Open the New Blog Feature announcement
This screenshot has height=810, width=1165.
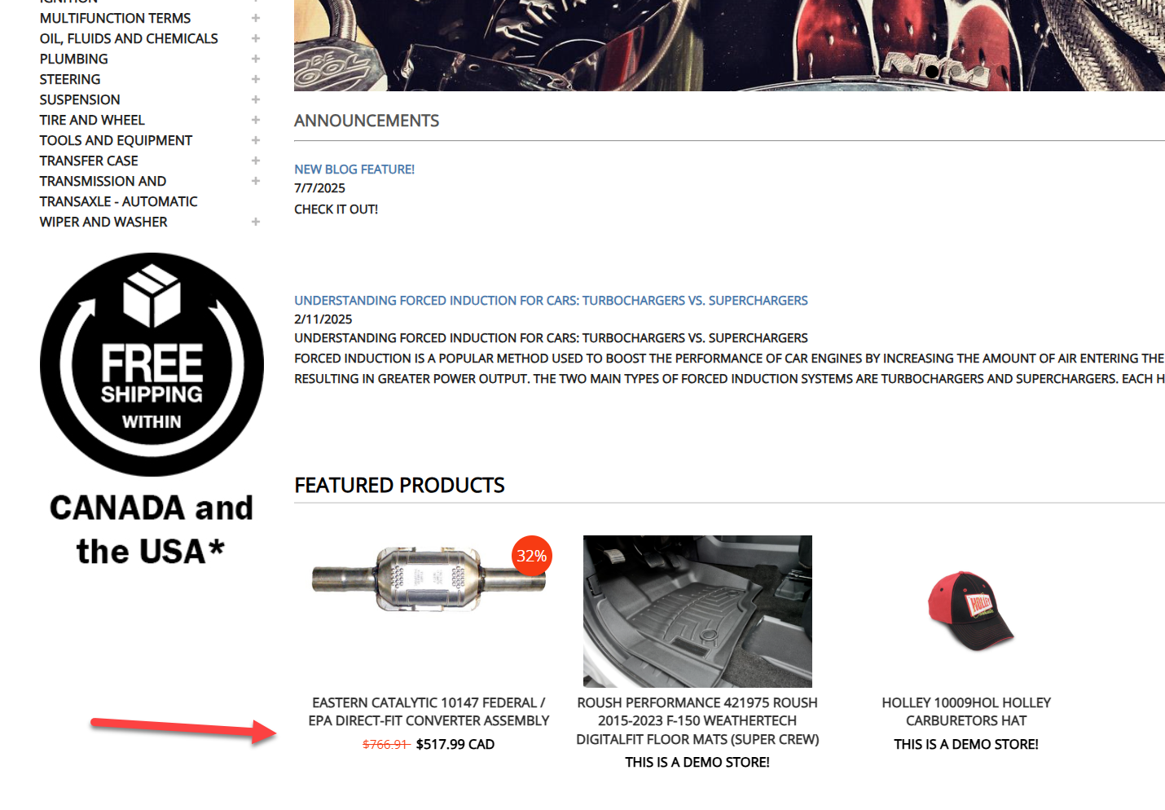[x=354, y=169]
